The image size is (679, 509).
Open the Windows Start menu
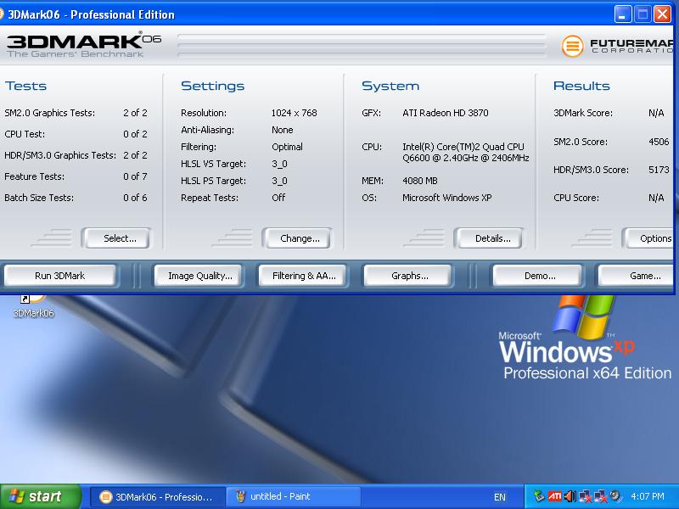[40, 497]
